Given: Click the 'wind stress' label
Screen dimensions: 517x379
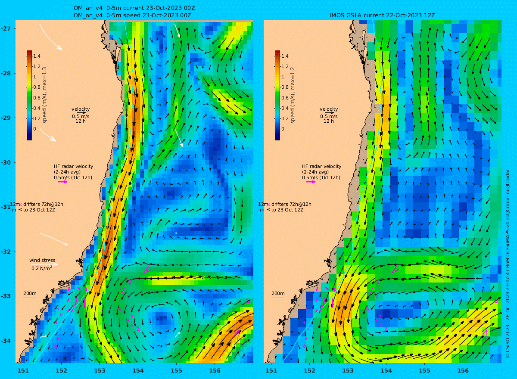Looking at the screenshot, I should click(42, 260).
